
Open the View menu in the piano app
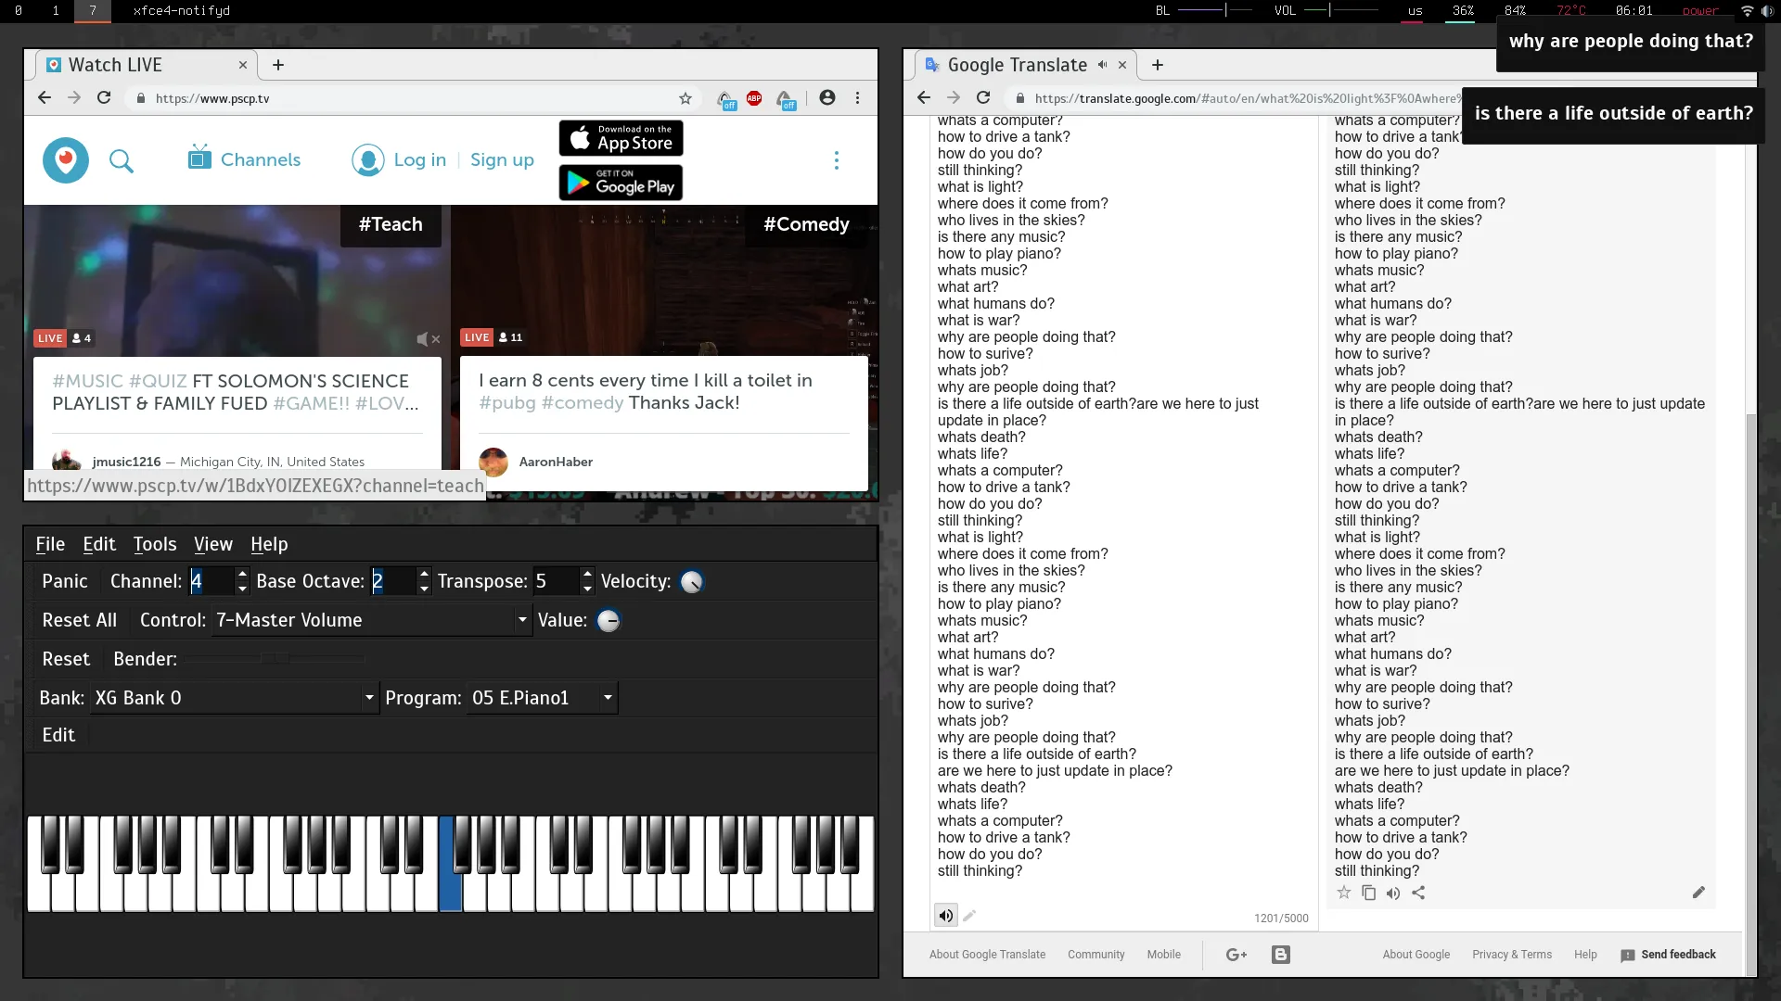[212, 544]
